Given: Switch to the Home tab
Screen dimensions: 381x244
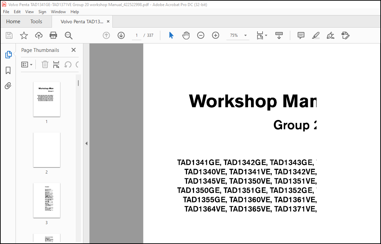Looking at the screenshot, I should [13, 22].
